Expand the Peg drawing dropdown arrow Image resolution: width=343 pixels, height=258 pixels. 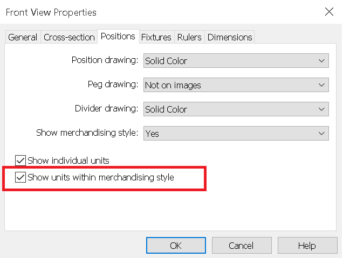coord(321,85)
